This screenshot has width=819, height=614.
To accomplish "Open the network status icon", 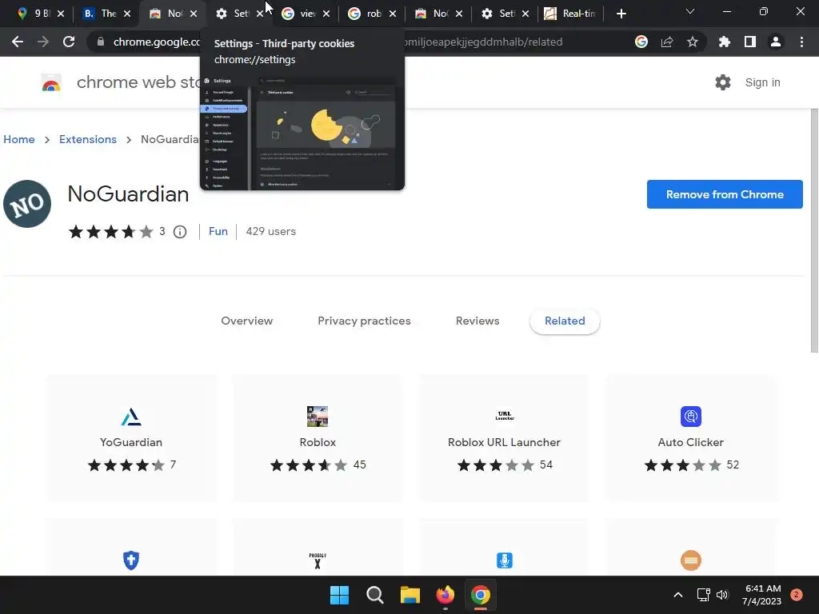I will click(703, 595).
